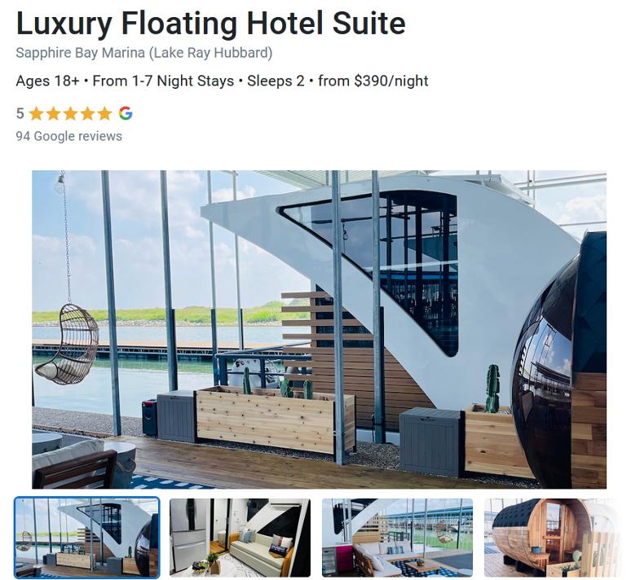Click the Sapphire Bay Marina location text
This screenshot has height=580, width=631.
[x=144, y=53]
